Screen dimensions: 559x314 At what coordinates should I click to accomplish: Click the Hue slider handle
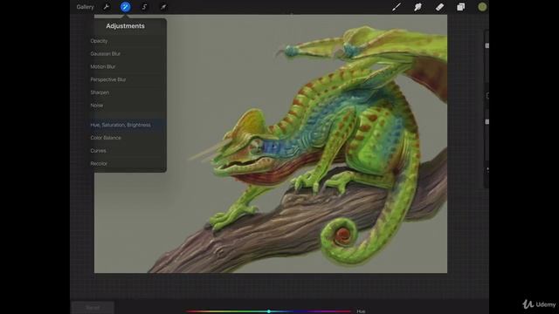coord(269,311)
